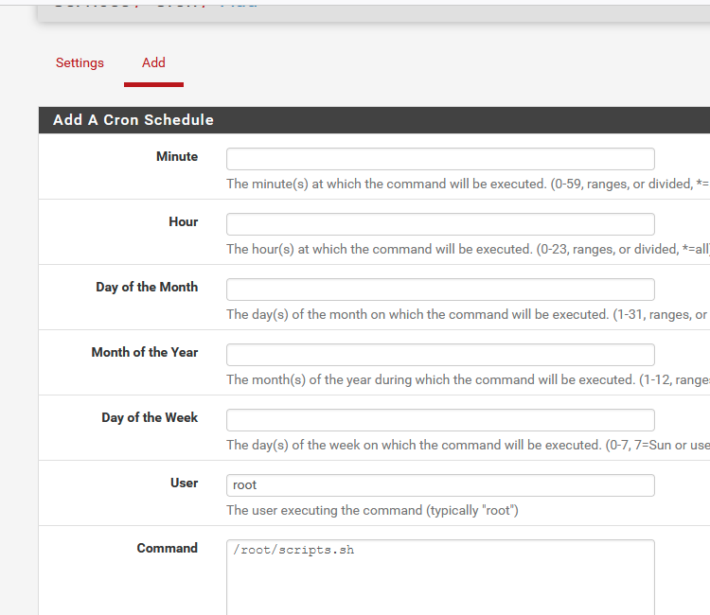Click the Minute input field
The image size is (710, 615).
[x=440, y=159]
